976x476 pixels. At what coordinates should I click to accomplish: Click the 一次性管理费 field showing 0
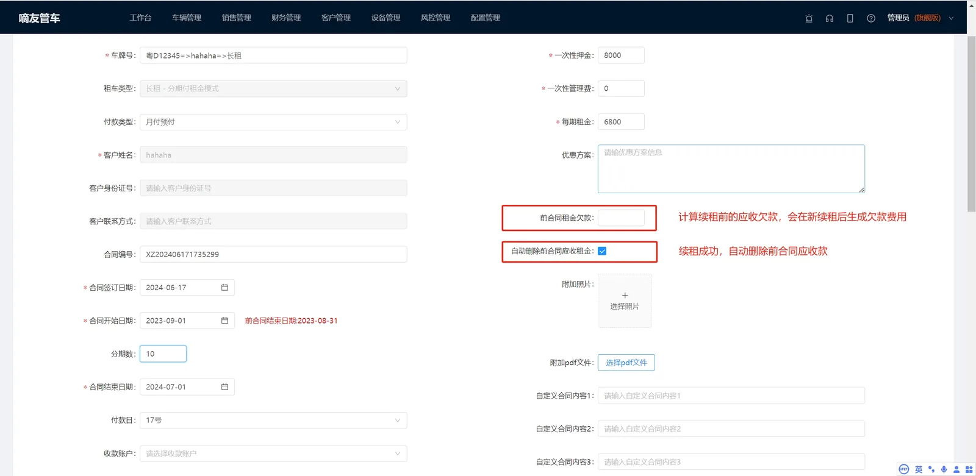click(x=621, y=88)
